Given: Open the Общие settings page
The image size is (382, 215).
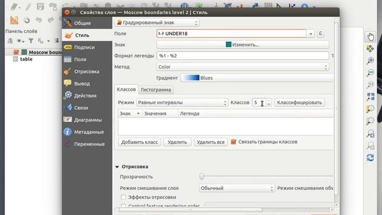Looking at the screenshot, I should 87,23.
